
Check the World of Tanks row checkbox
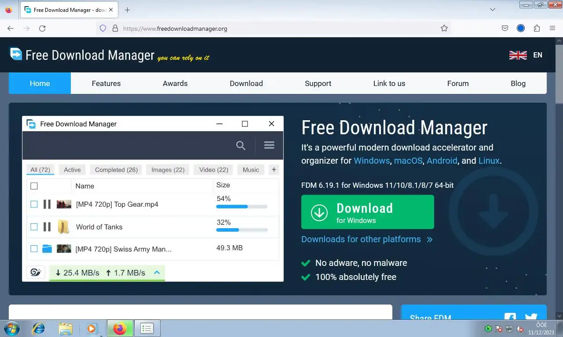coord(34,227)
